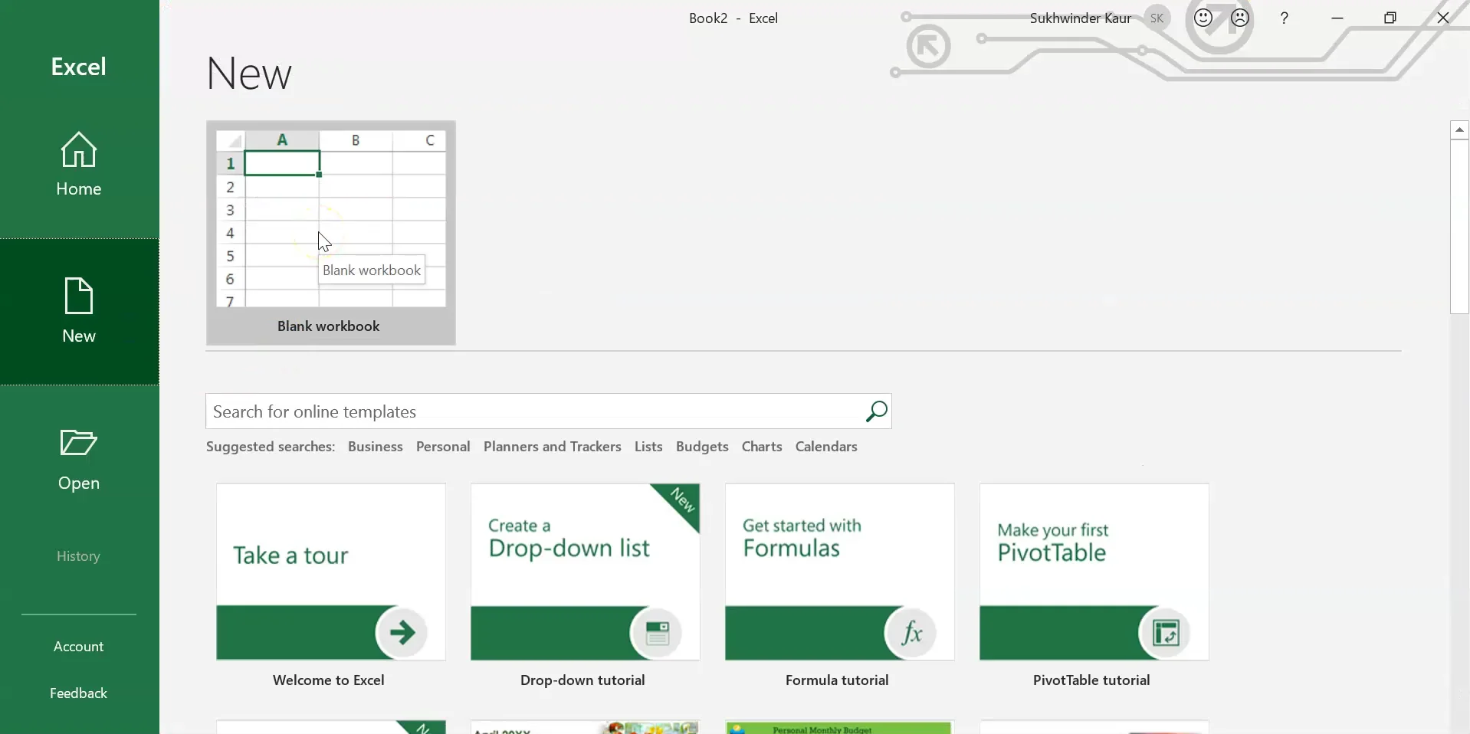Open Account in the sidebar

pos(78,647)
